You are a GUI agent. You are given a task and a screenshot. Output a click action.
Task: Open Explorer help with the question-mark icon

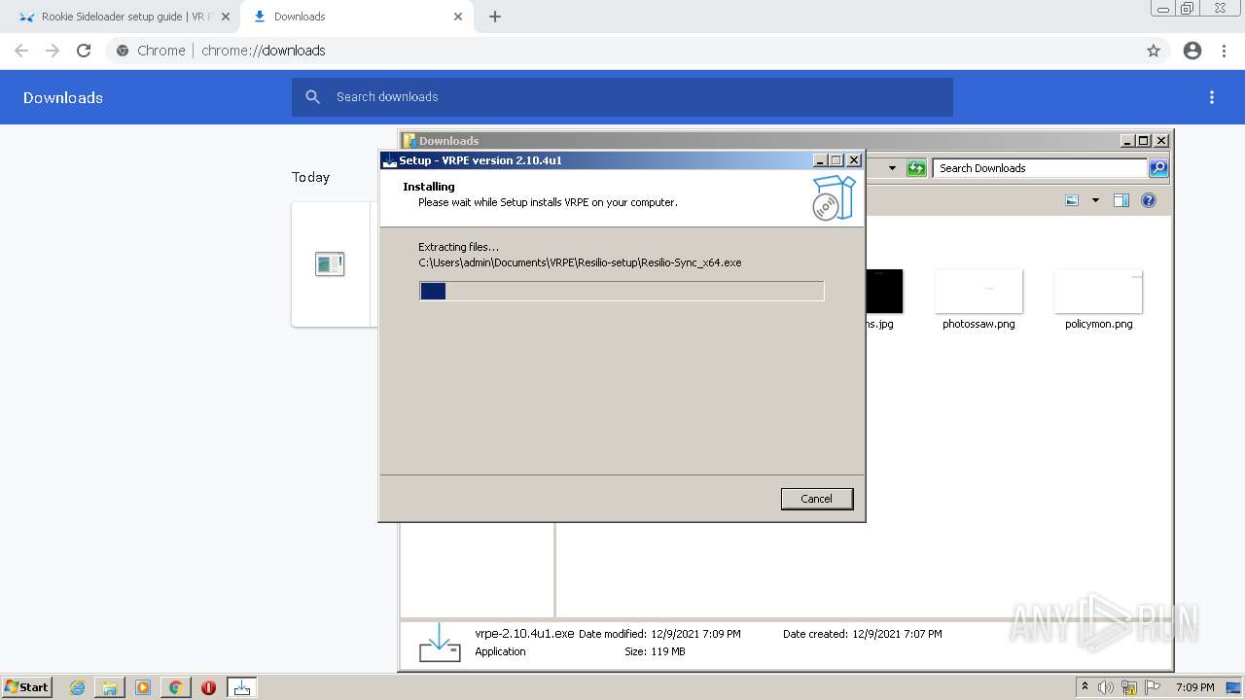pyautogui.click(x=1149, y=200)
